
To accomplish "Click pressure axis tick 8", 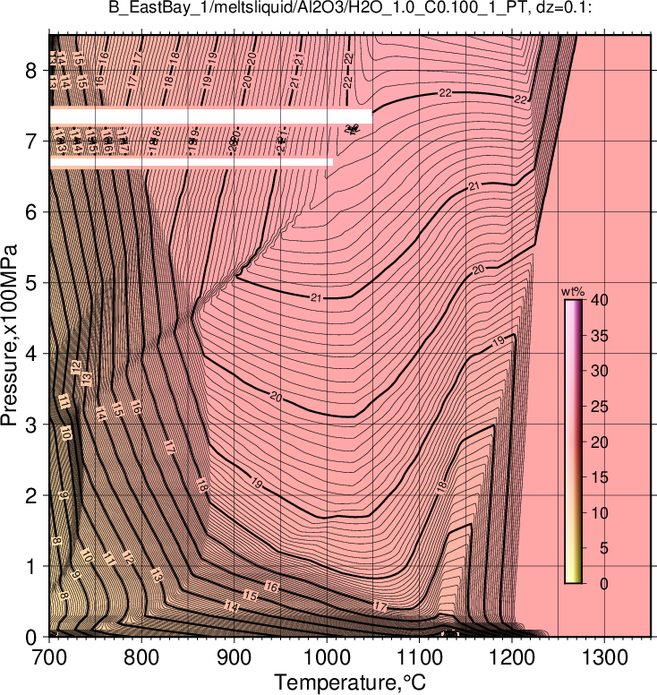I will [x=31, y=70].
